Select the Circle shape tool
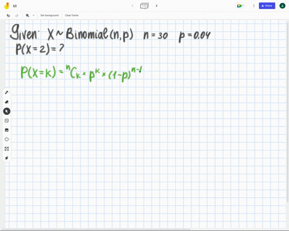 coord(7,140)
